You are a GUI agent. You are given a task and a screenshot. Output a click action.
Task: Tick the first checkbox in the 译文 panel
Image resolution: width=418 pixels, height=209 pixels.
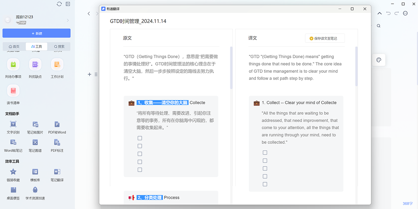(265, 153)
